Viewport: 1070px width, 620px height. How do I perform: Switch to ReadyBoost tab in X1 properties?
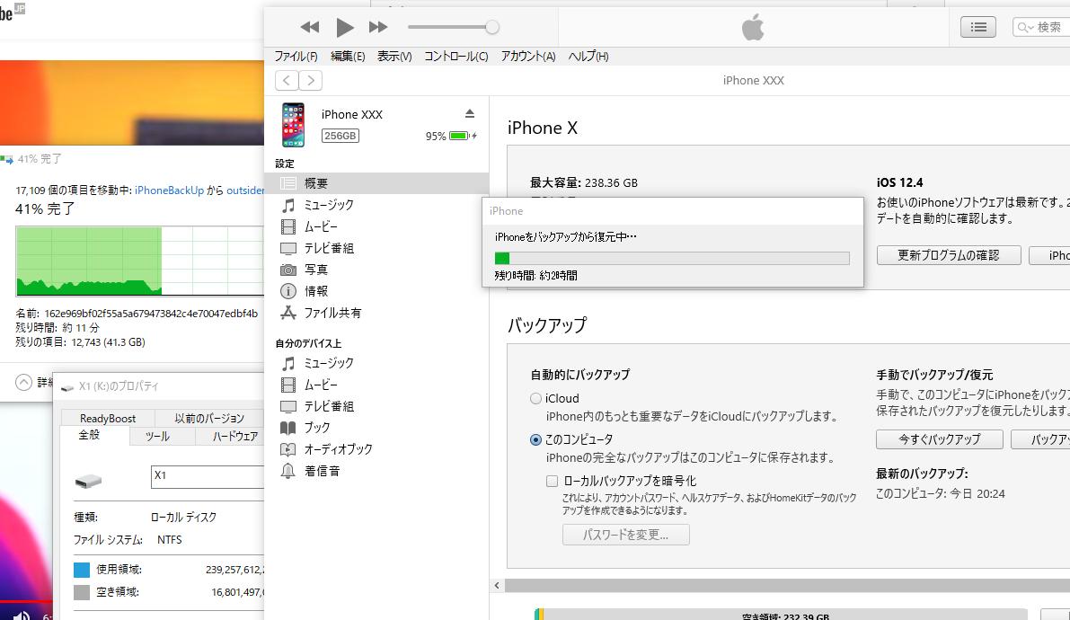pos(108,419)
